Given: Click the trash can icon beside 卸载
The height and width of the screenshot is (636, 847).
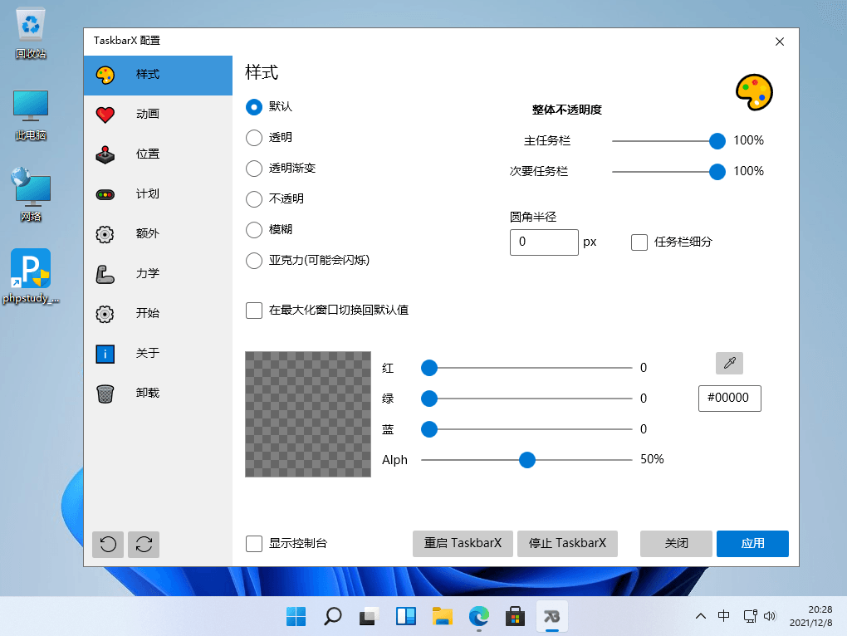Looking at the screenshot, I should point(105,394).
